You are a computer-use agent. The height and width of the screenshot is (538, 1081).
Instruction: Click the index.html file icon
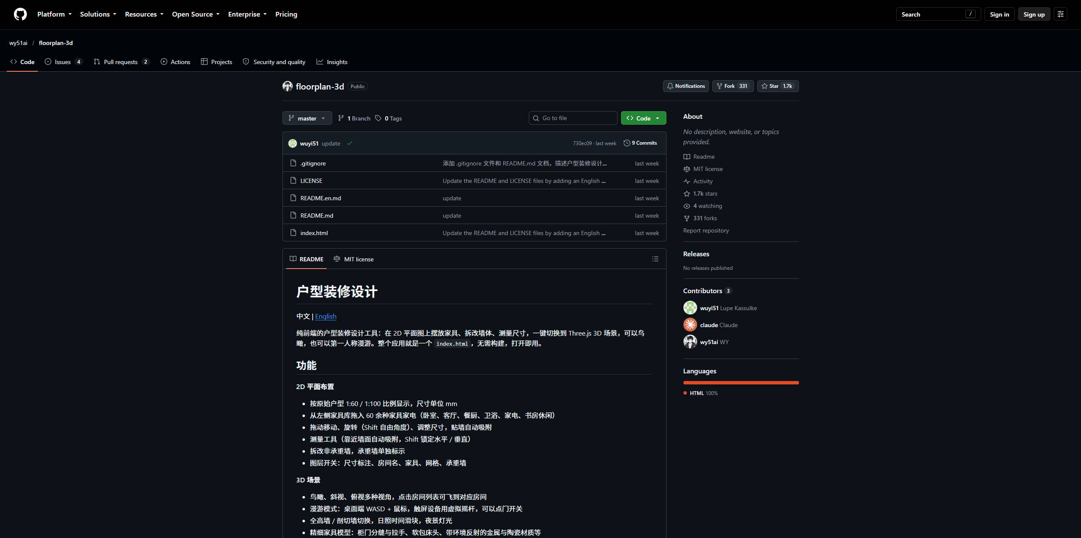[x=293, y=233]
